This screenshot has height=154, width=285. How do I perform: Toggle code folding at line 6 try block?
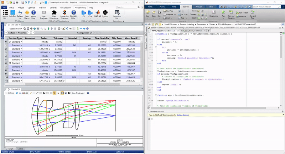(156, 47)
